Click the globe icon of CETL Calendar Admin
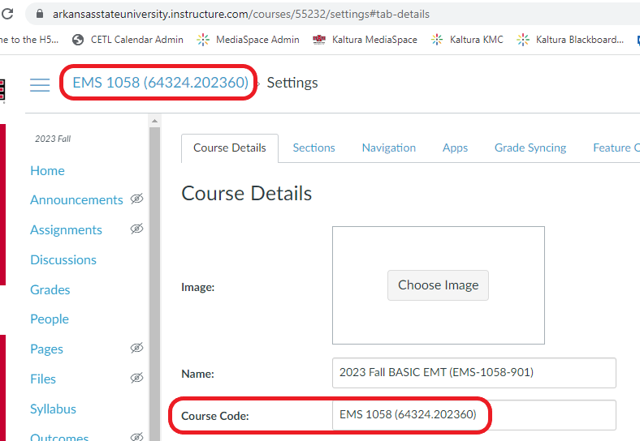 pyautogui.click(x=78, y=40)
